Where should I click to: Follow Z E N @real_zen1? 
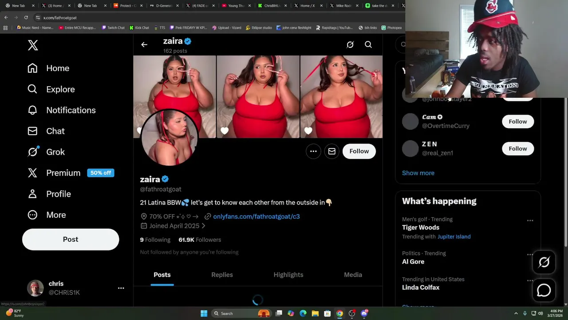click(518, 148)
